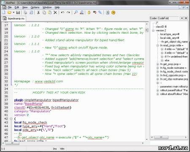Image resolution: width=190 pixels, height=152 pixels.
Task: Select the bipedmanip.ms document tab
Action: tap(14, 19)
